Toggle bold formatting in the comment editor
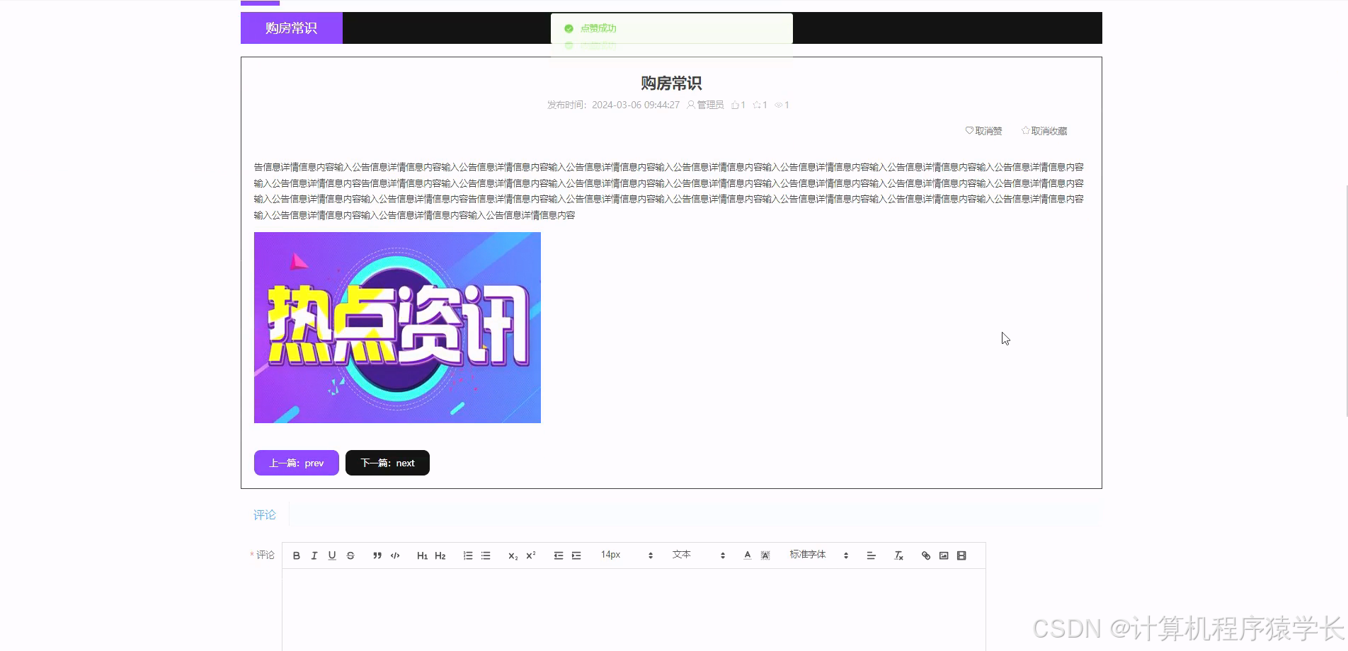Viewport: 1348px width, 651px height. 296,555
